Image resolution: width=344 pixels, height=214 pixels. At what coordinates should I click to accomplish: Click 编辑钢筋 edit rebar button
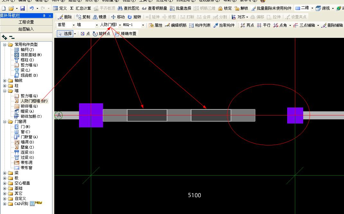(x=176, y=25)
